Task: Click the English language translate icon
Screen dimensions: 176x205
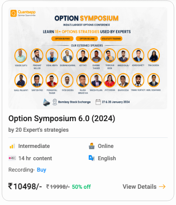Action: pos(92,158)
